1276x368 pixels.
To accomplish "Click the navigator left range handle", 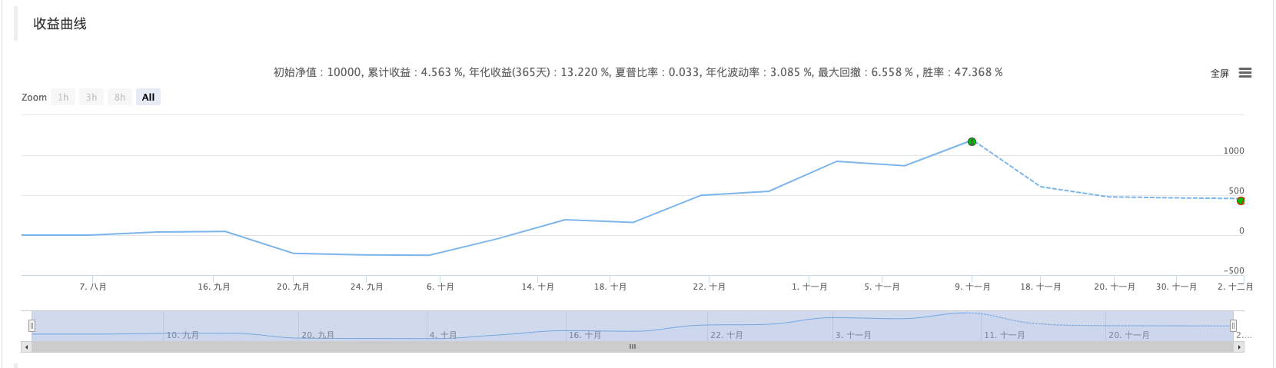I will point(32,326).
